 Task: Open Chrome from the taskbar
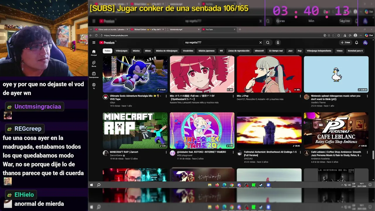[232, 185]
